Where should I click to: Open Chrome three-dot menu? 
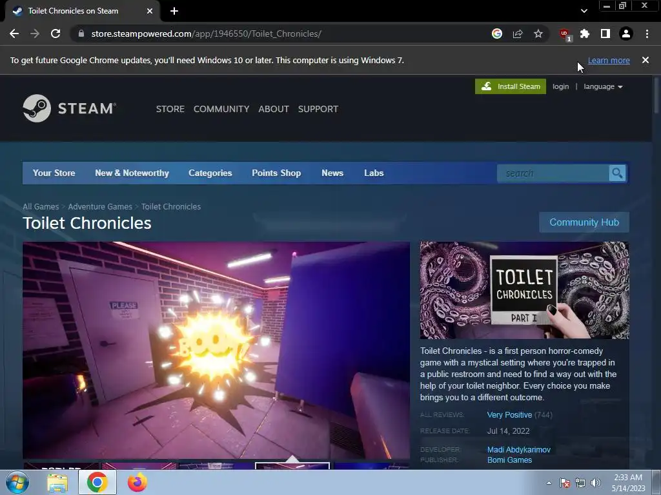pyautogui.click(x=647, y=34)
